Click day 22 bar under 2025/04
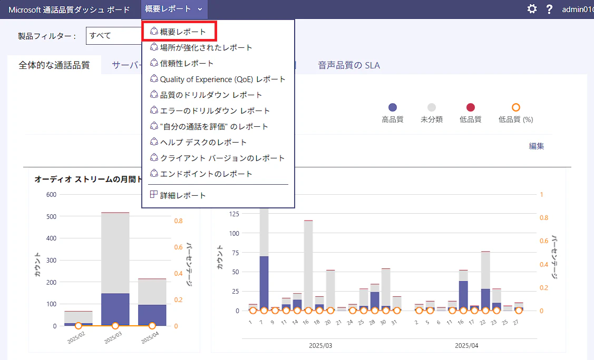 pyautogui.click(x=485, y=281)
